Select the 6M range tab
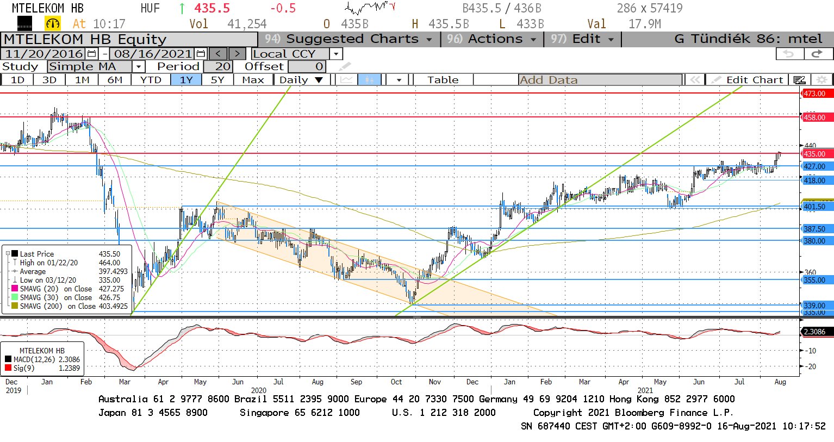 [115, 80]
